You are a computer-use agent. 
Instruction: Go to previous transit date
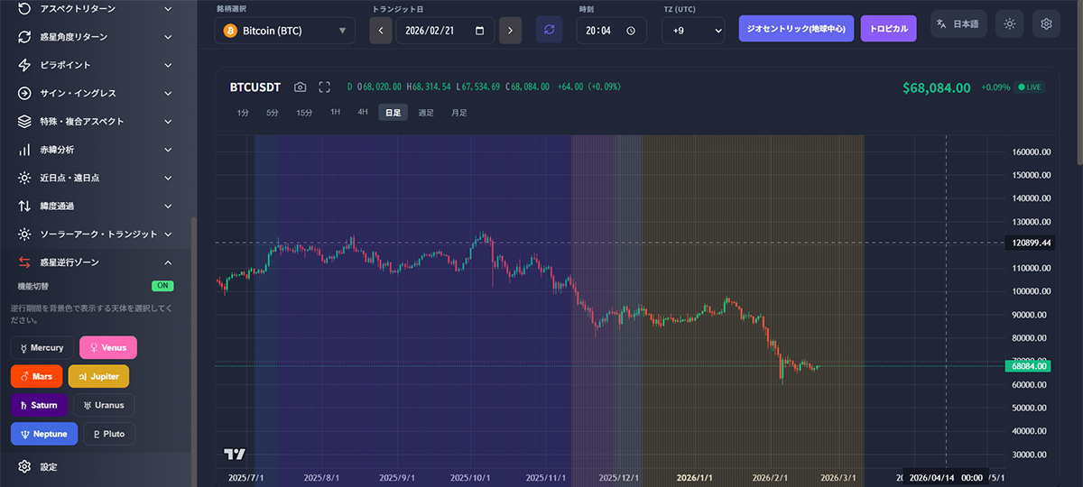click(x=381, y=30)
